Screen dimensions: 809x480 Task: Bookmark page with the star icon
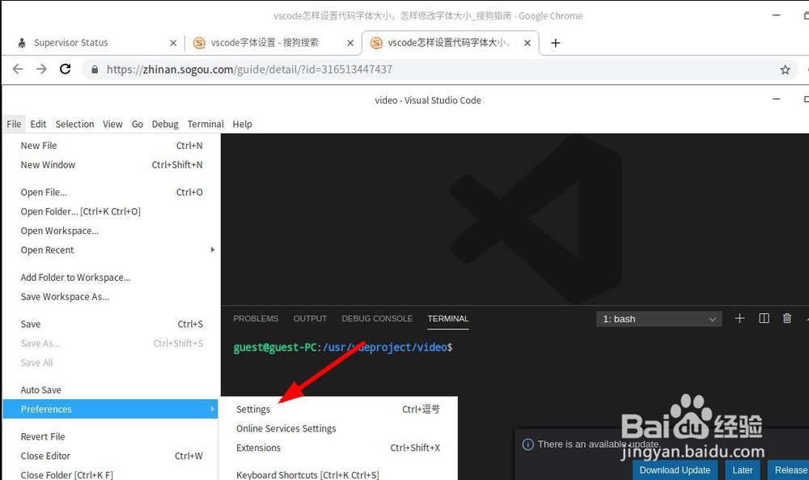point(785,70)
